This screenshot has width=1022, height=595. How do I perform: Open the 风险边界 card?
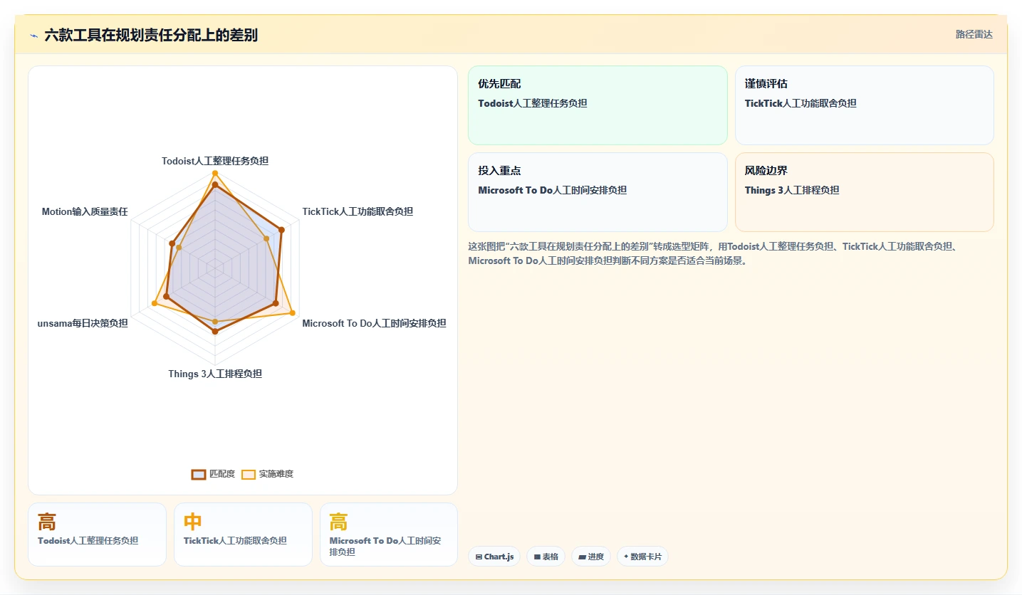[864, 192]
